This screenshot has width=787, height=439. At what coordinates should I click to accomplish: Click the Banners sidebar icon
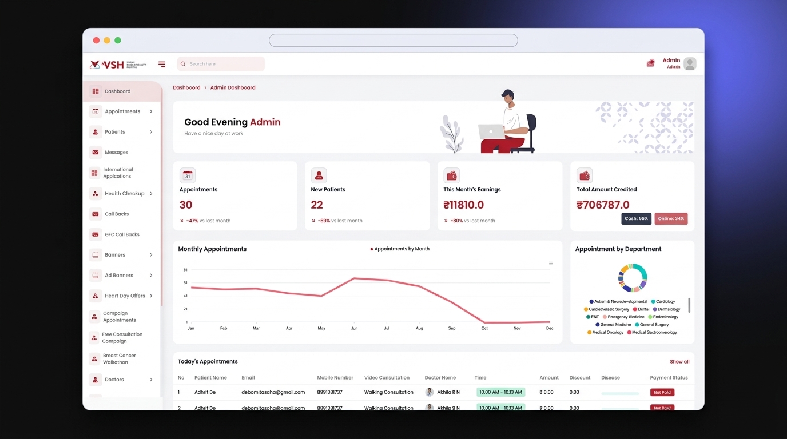coord(96,255)
